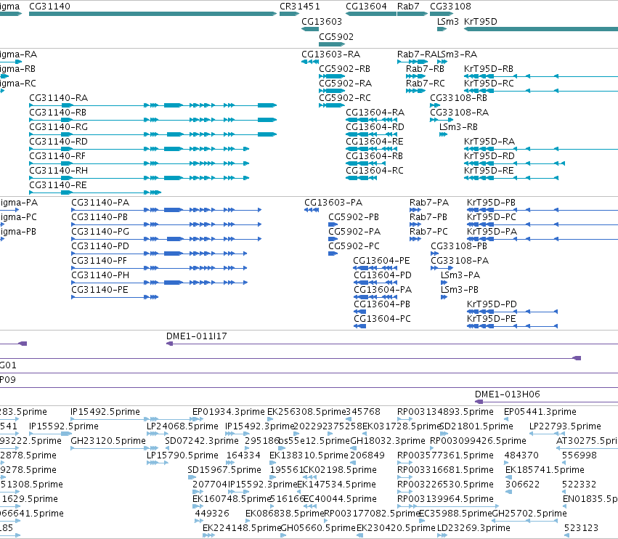This screenshot has width=618, height=539.
Task: Click the LSm3 gene label
Action: (448, 21)
